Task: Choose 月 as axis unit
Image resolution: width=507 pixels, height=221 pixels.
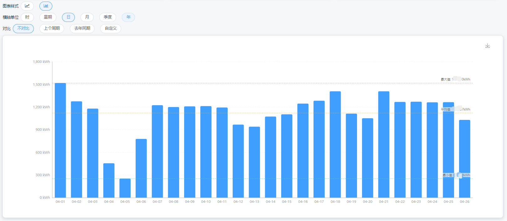Action: pos(87,17)
